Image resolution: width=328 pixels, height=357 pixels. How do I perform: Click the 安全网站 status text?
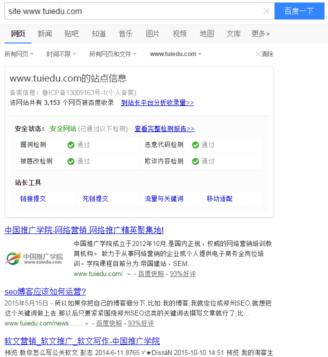(x=63, y=128)
